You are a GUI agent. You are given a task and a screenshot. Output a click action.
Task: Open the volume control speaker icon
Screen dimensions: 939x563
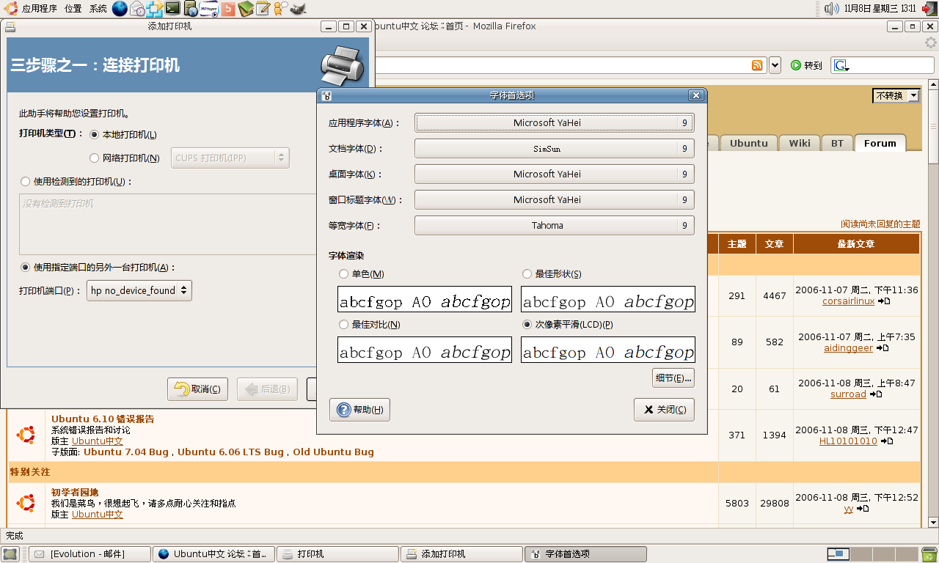click(x=831, y=9)
